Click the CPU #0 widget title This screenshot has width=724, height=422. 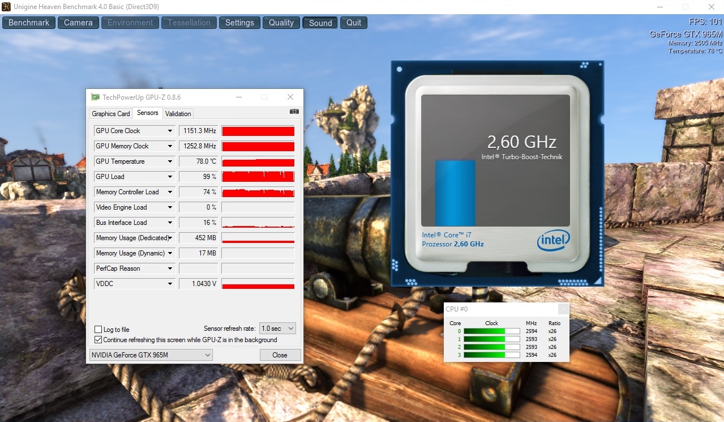pos(457,309)
